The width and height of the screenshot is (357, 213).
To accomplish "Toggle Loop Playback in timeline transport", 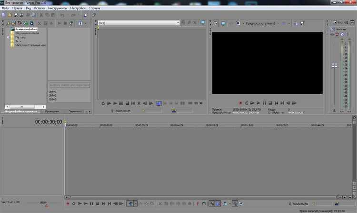I will pyautogui.click(x=73, y=203).
